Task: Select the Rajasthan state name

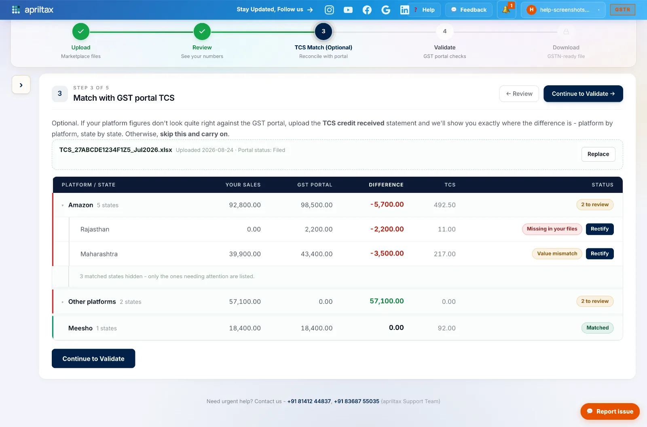Action: pyautogui.click(x=95, y=229)
